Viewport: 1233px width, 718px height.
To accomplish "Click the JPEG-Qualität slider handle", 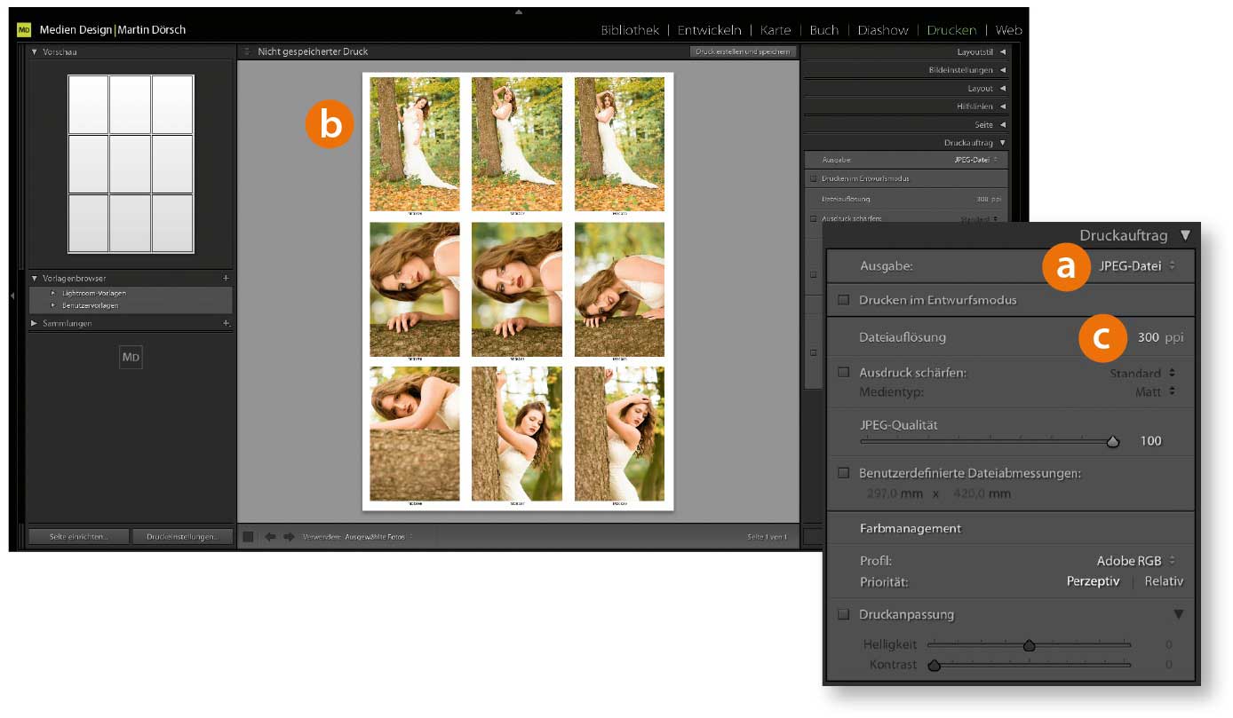I will pos(1113,441).
